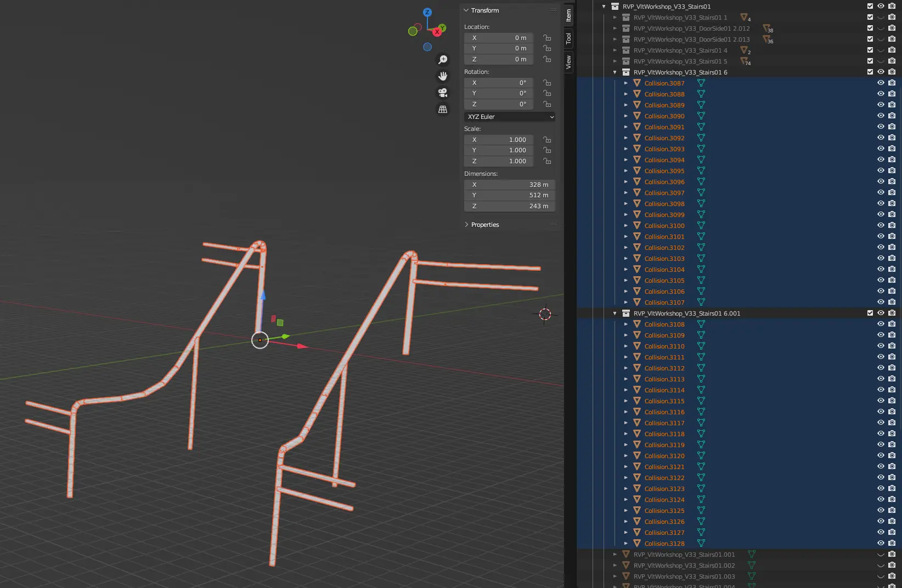Open the XYZ Euler rotation mode dropdown

pos(510,117)
